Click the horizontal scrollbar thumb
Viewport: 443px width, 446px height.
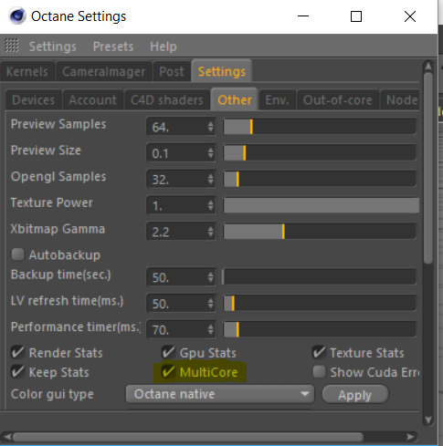point(188,437)
